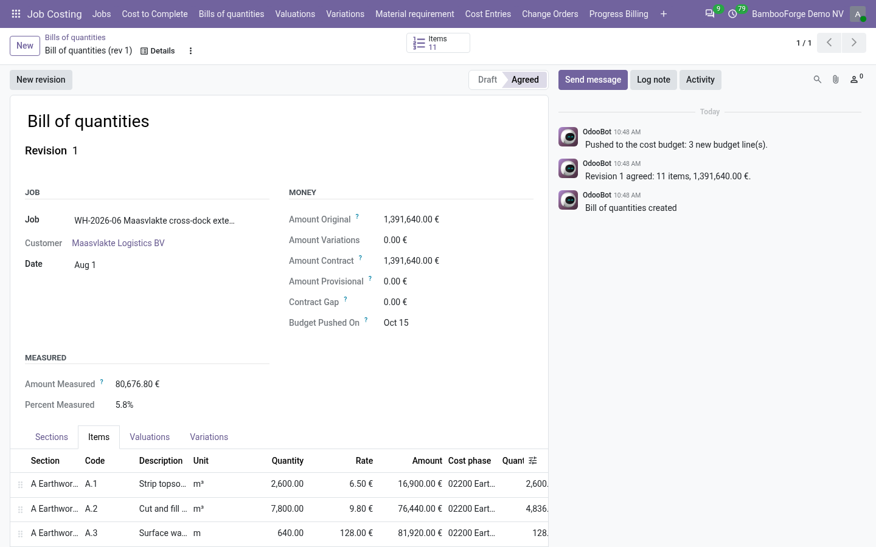This screenshot has height=547, width=876.
Task: Switch to the Variations tab below the form
Action: (209, 437)
